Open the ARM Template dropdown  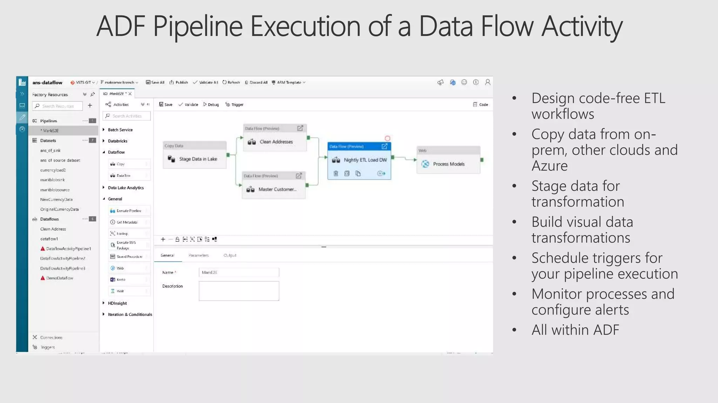point(289,83)
